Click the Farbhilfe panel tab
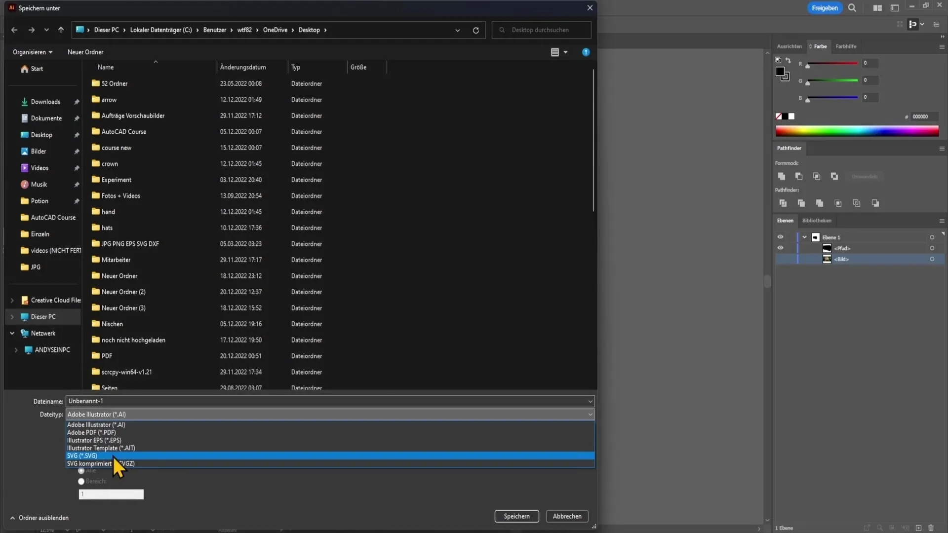 (x=846, y=45)
